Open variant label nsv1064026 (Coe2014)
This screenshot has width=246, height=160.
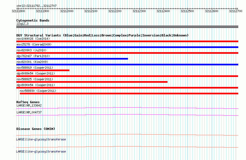pos(33,39)
